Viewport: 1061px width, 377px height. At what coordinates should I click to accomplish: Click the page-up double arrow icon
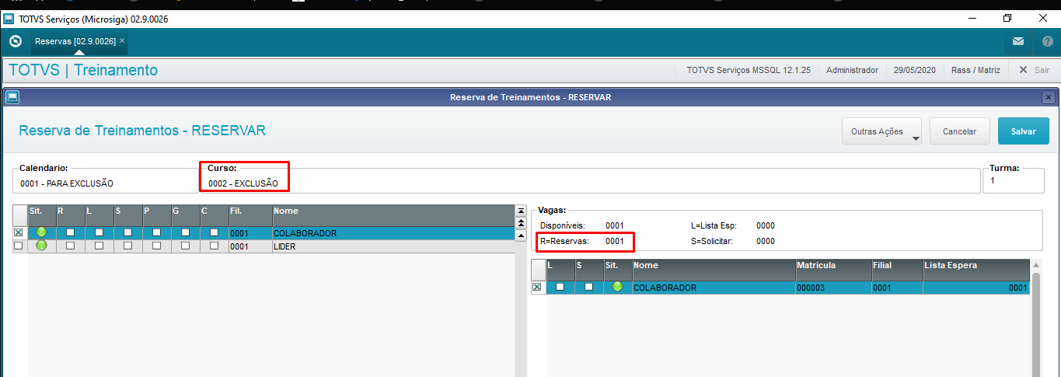click(521, 224)
